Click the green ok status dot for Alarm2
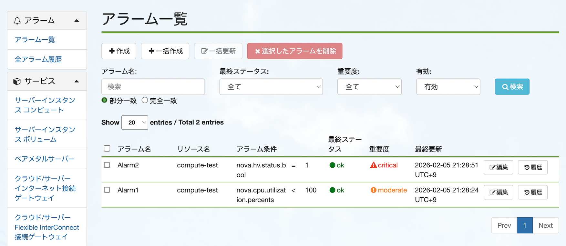This screenshot has height=246, width=566. 332,165
